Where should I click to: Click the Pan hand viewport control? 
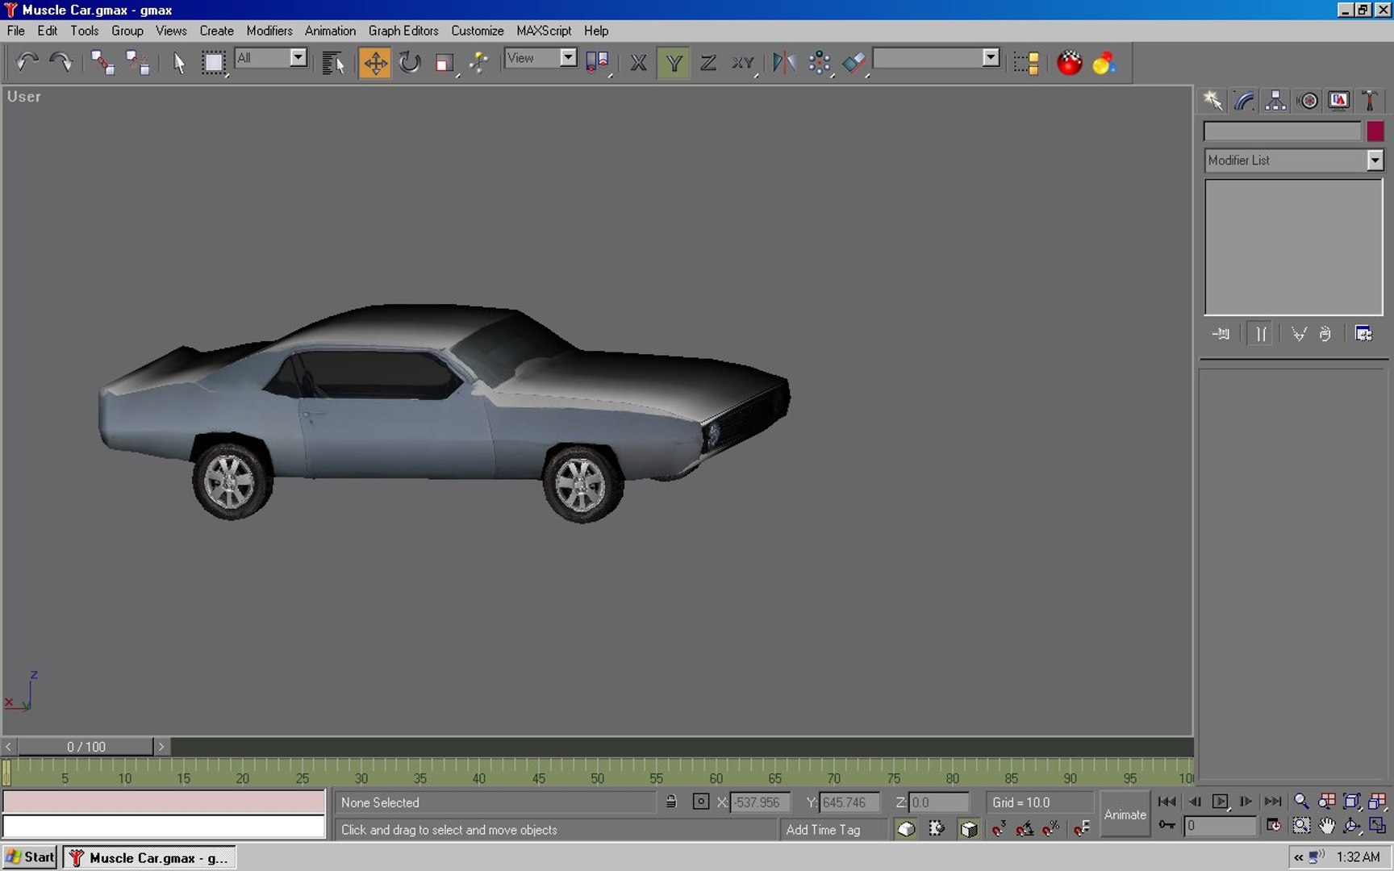pos(1326,826)
